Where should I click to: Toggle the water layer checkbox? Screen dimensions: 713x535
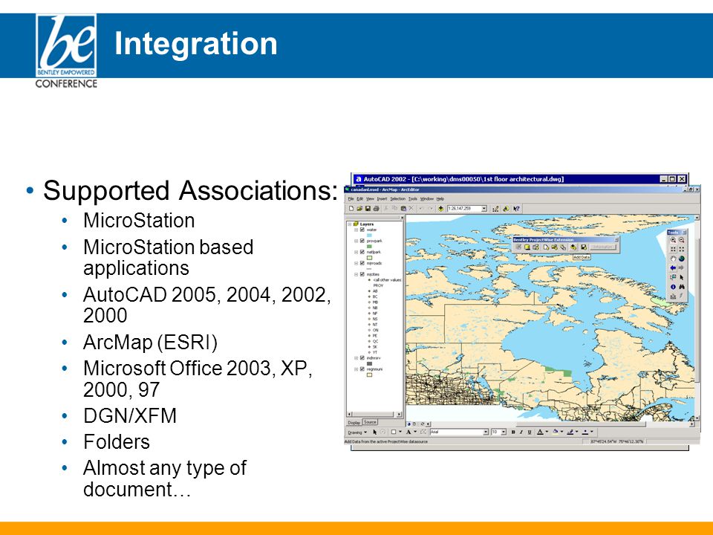pyautogui.click(x=362, y=230)
